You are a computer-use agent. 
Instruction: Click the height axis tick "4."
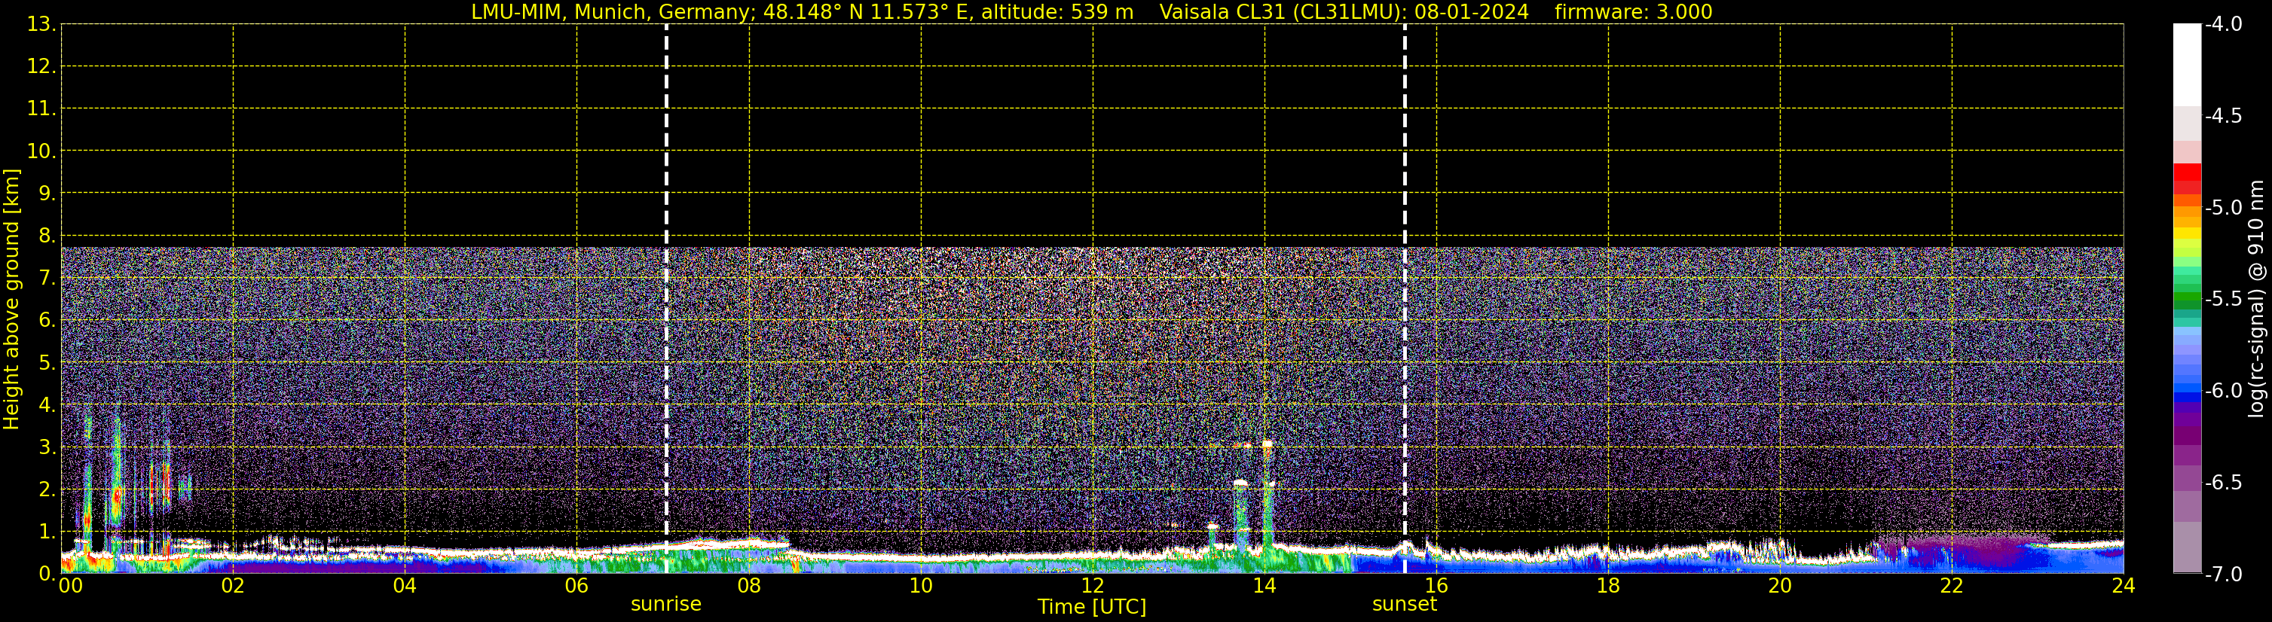pyautogui.click(x=47, y=405)
